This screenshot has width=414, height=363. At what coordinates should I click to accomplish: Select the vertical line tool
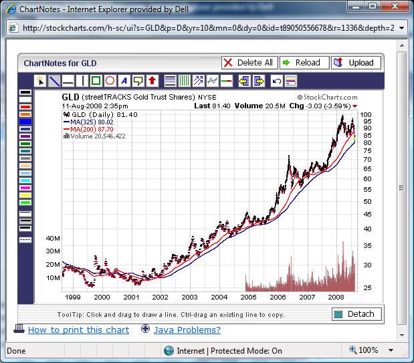[82, 81]
